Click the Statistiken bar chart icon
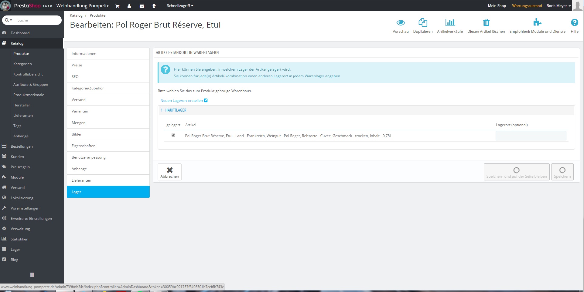Image resolution: width=584 pixels, height=292 pixels. point(4,239)
